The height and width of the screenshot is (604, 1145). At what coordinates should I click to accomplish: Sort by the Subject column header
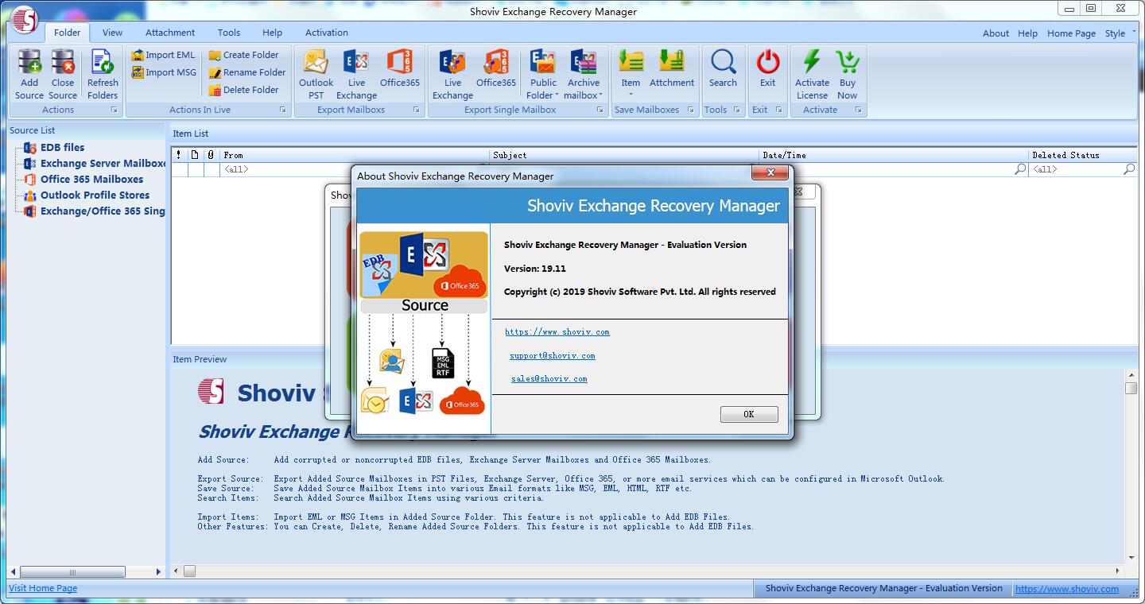click(x=624, y=155)
